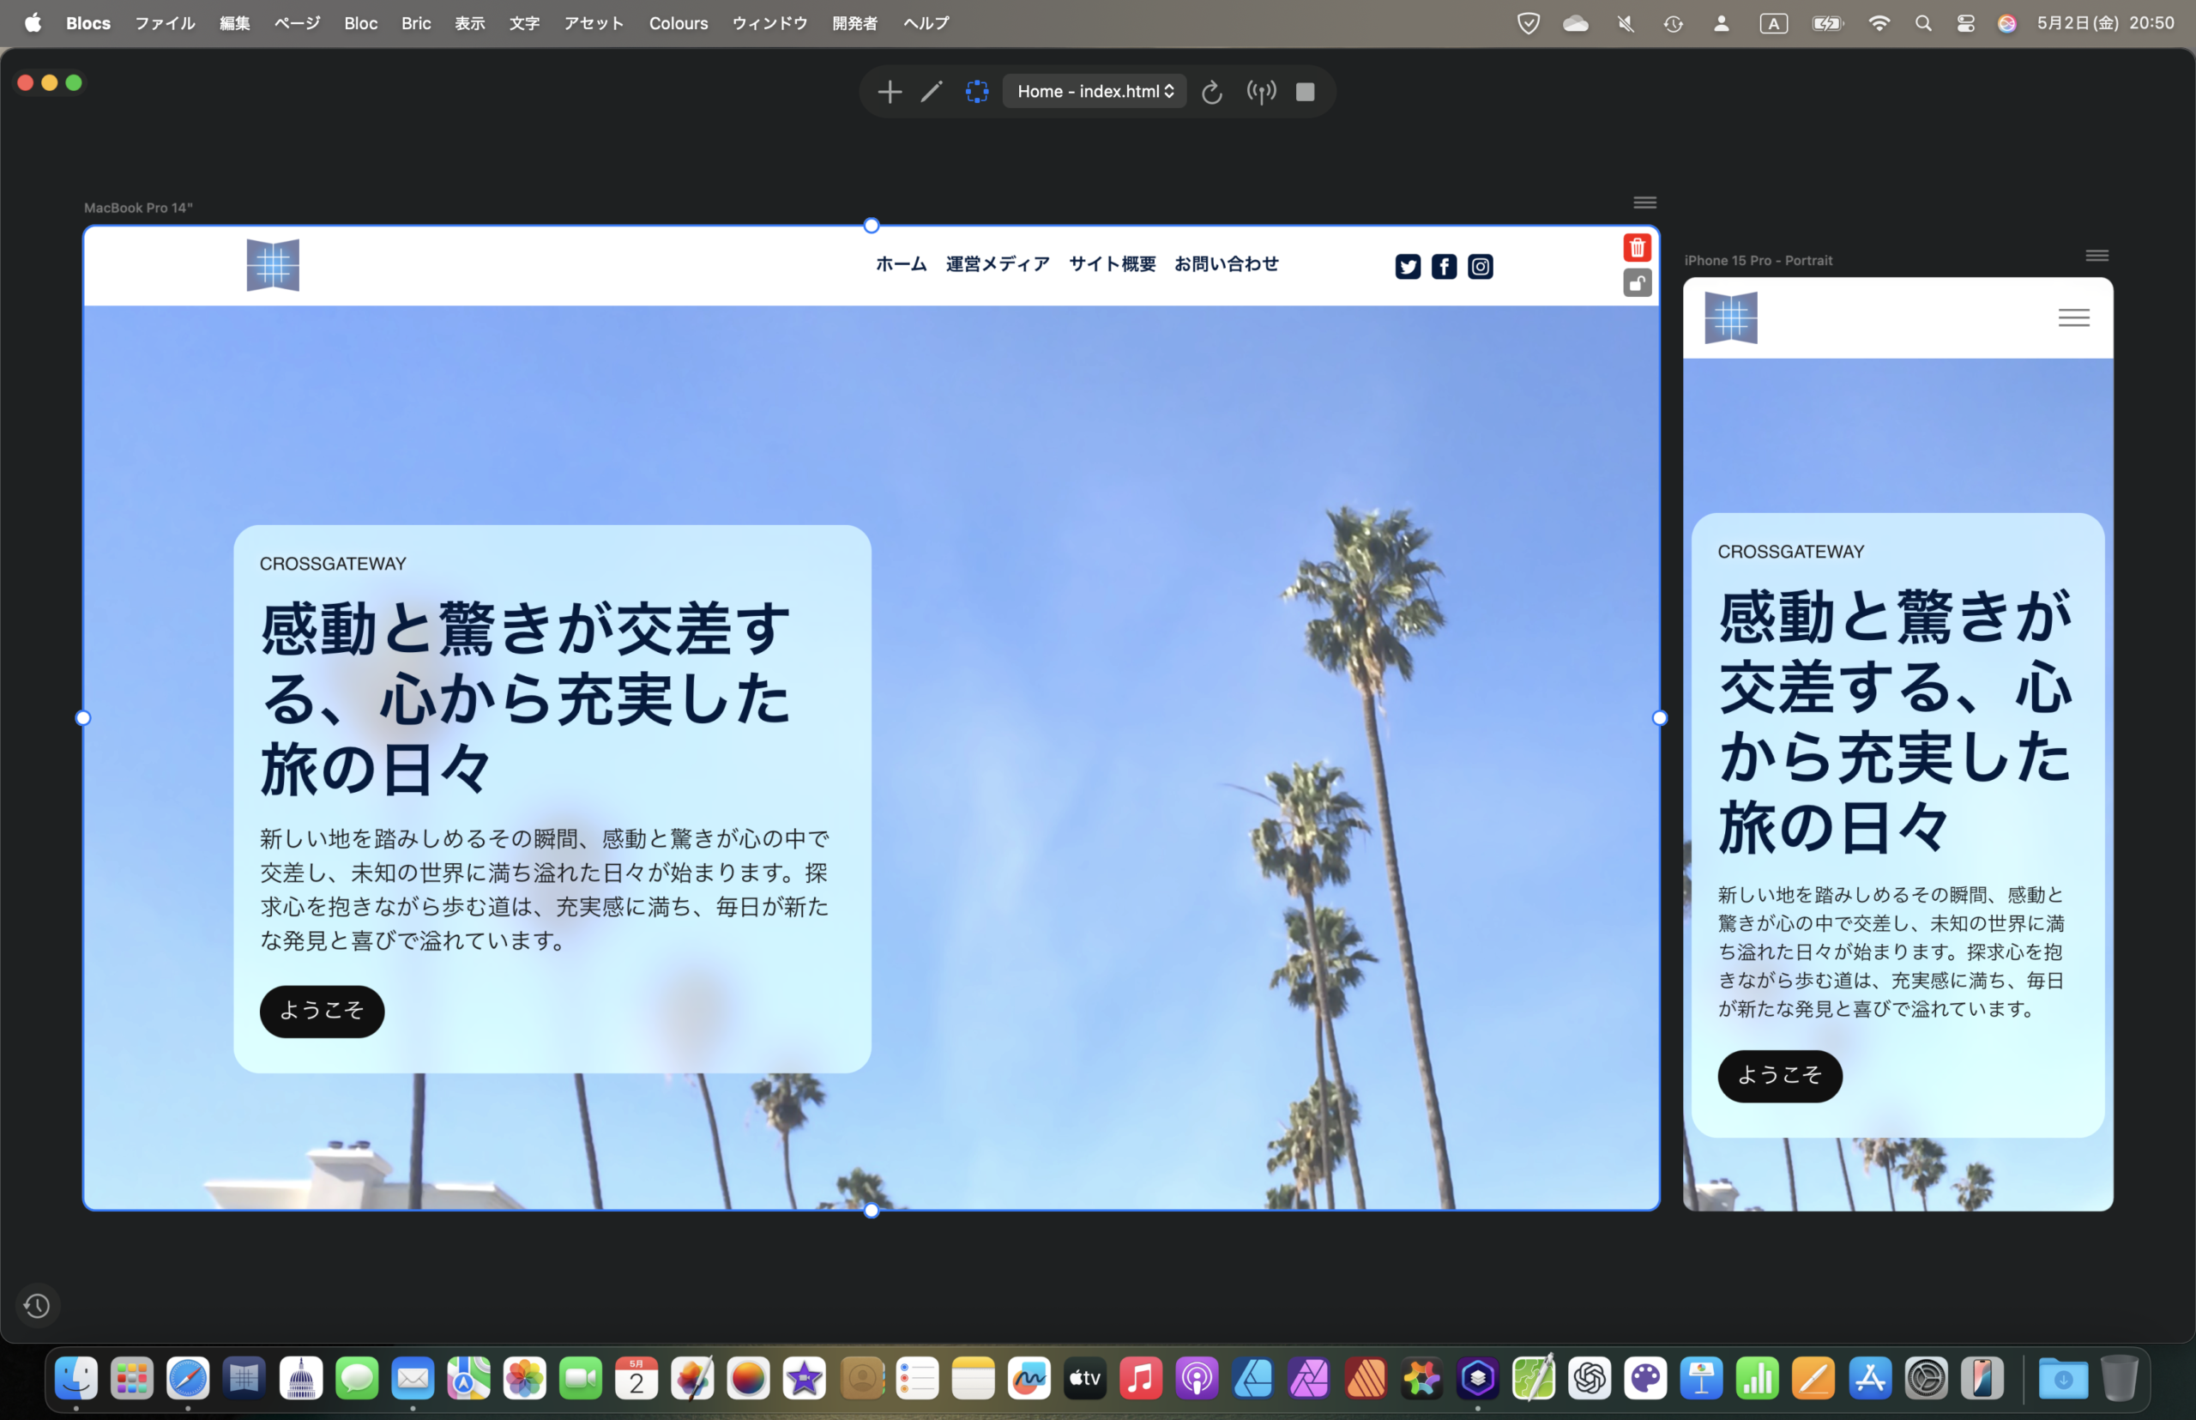The width and height of the screenshot is (2196, 1420).
Task: Open the ファイル menu
Action: pos(165,23)
